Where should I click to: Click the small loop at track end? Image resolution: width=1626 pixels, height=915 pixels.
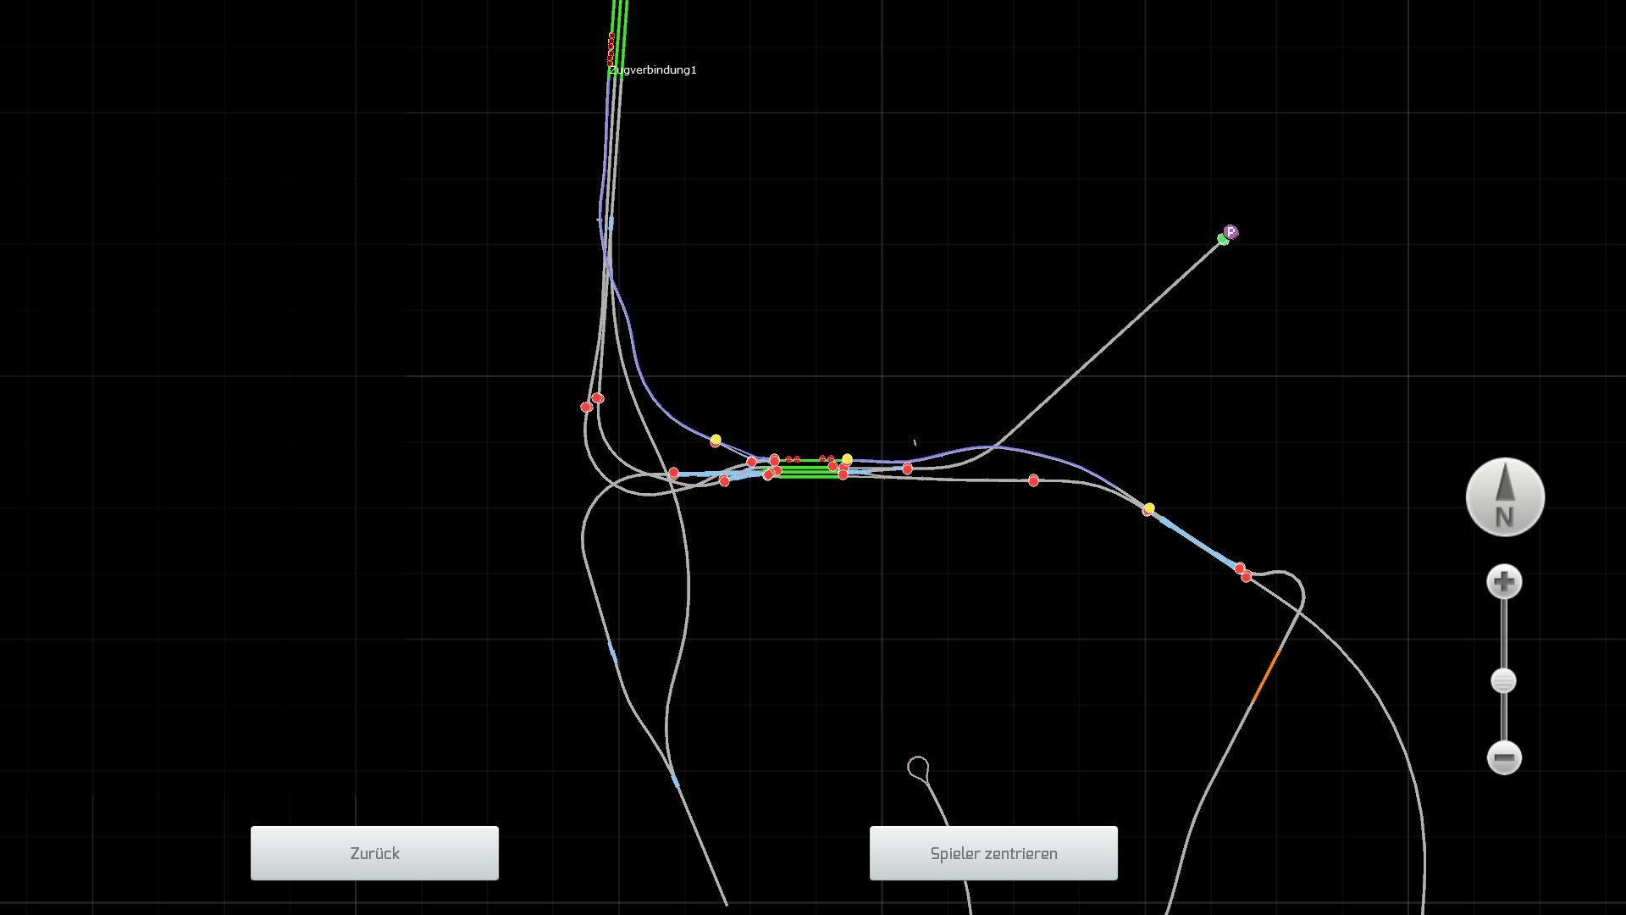coord(918,768)
